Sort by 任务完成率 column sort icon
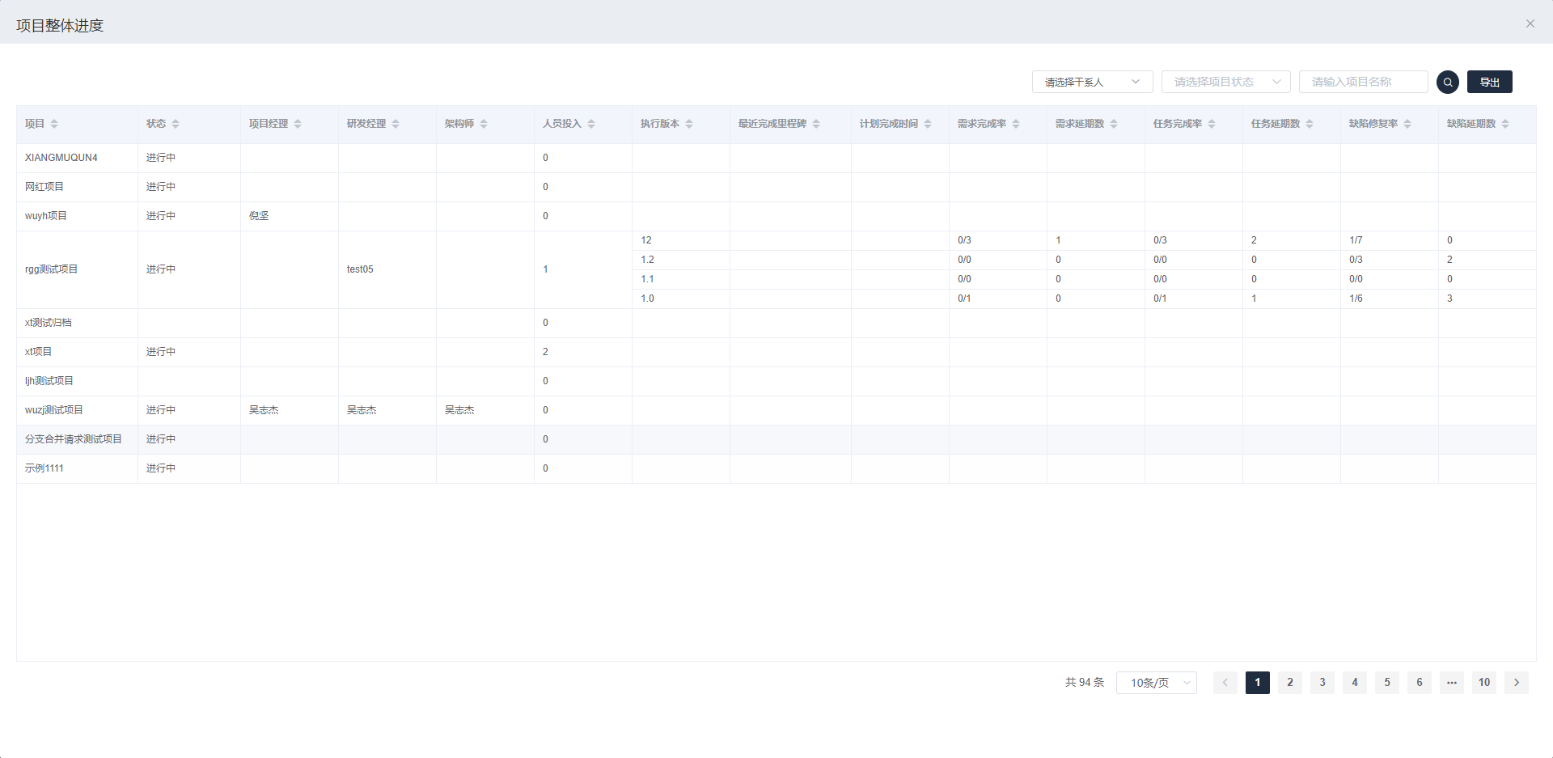Screen dimensions: 1553x758 (x=1212, y=124)
